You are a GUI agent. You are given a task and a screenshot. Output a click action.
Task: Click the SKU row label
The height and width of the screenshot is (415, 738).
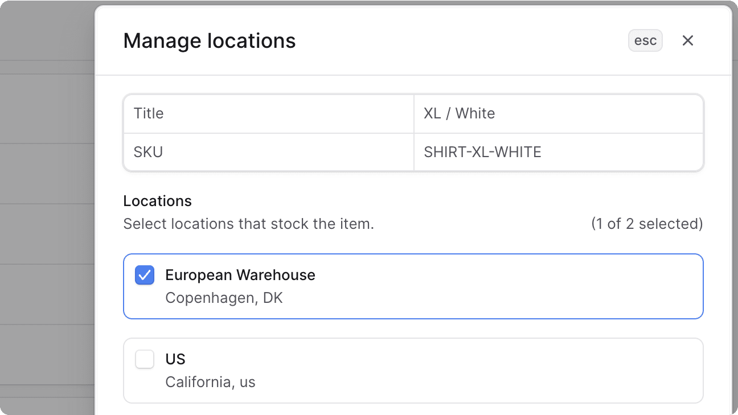[147, 152]
